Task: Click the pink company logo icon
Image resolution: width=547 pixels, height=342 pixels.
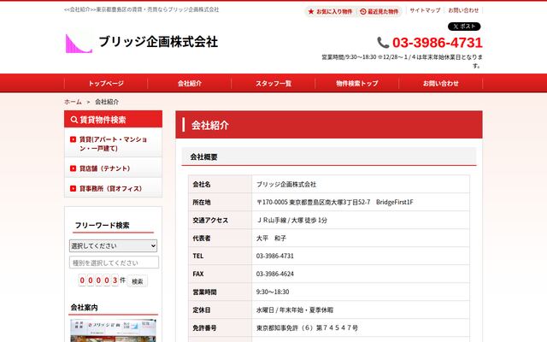Action: coord(79,44)
